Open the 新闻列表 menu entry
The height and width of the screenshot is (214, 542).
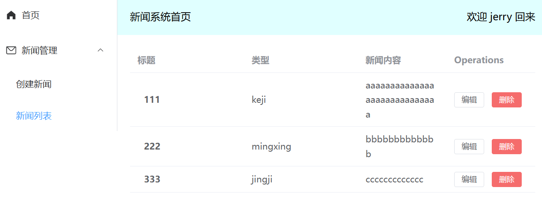(34, 116)
